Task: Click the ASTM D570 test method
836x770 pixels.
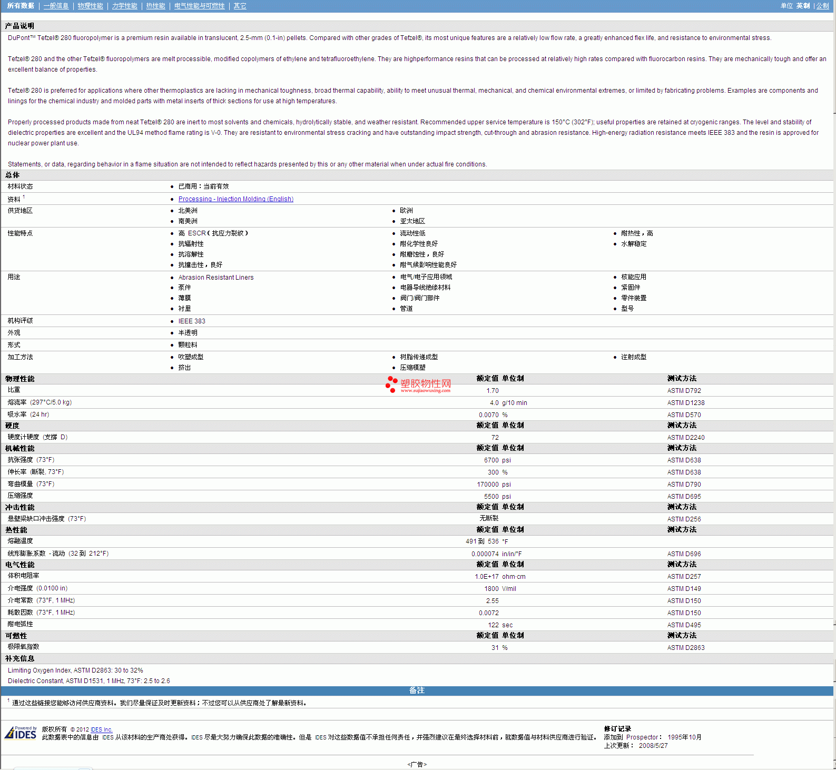Action: click(x=684, y=415)
